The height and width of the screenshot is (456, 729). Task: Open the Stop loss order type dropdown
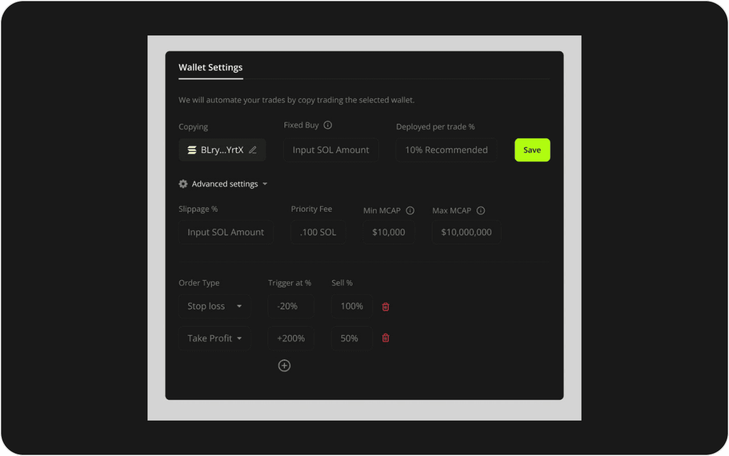[x=215, y=306]
